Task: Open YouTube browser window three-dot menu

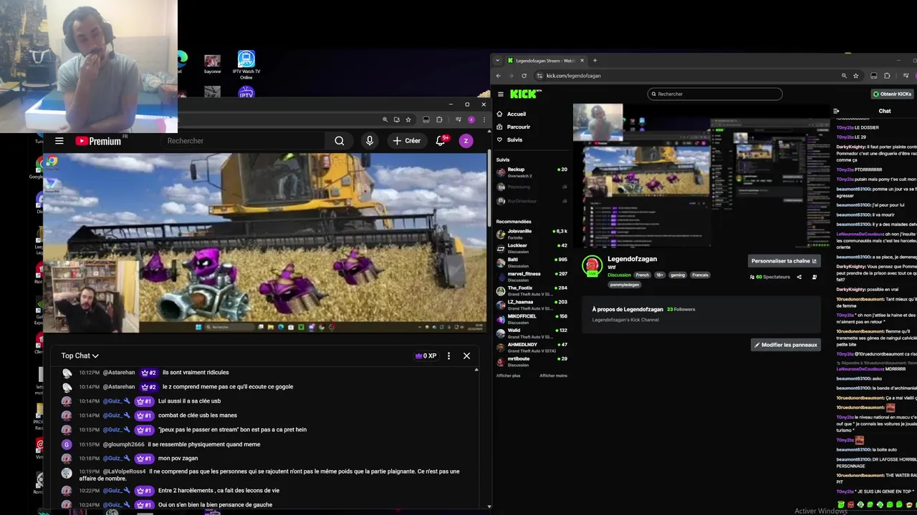Action: coord(484,119)
